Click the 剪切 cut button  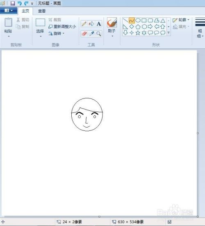click(23, 20)
